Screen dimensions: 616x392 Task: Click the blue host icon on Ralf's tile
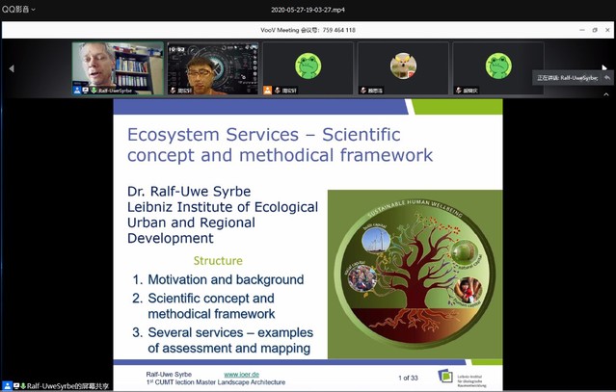point(77,91)
